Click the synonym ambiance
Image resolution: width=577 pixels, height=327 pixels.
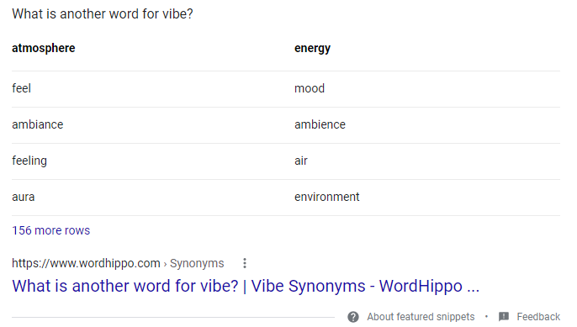coord(38,124)
